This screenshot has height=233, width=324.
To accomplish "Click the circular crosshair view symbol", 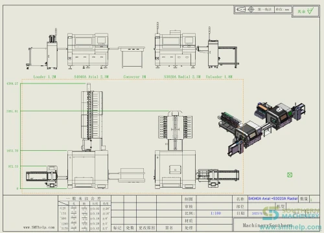I will pos(251,10).
